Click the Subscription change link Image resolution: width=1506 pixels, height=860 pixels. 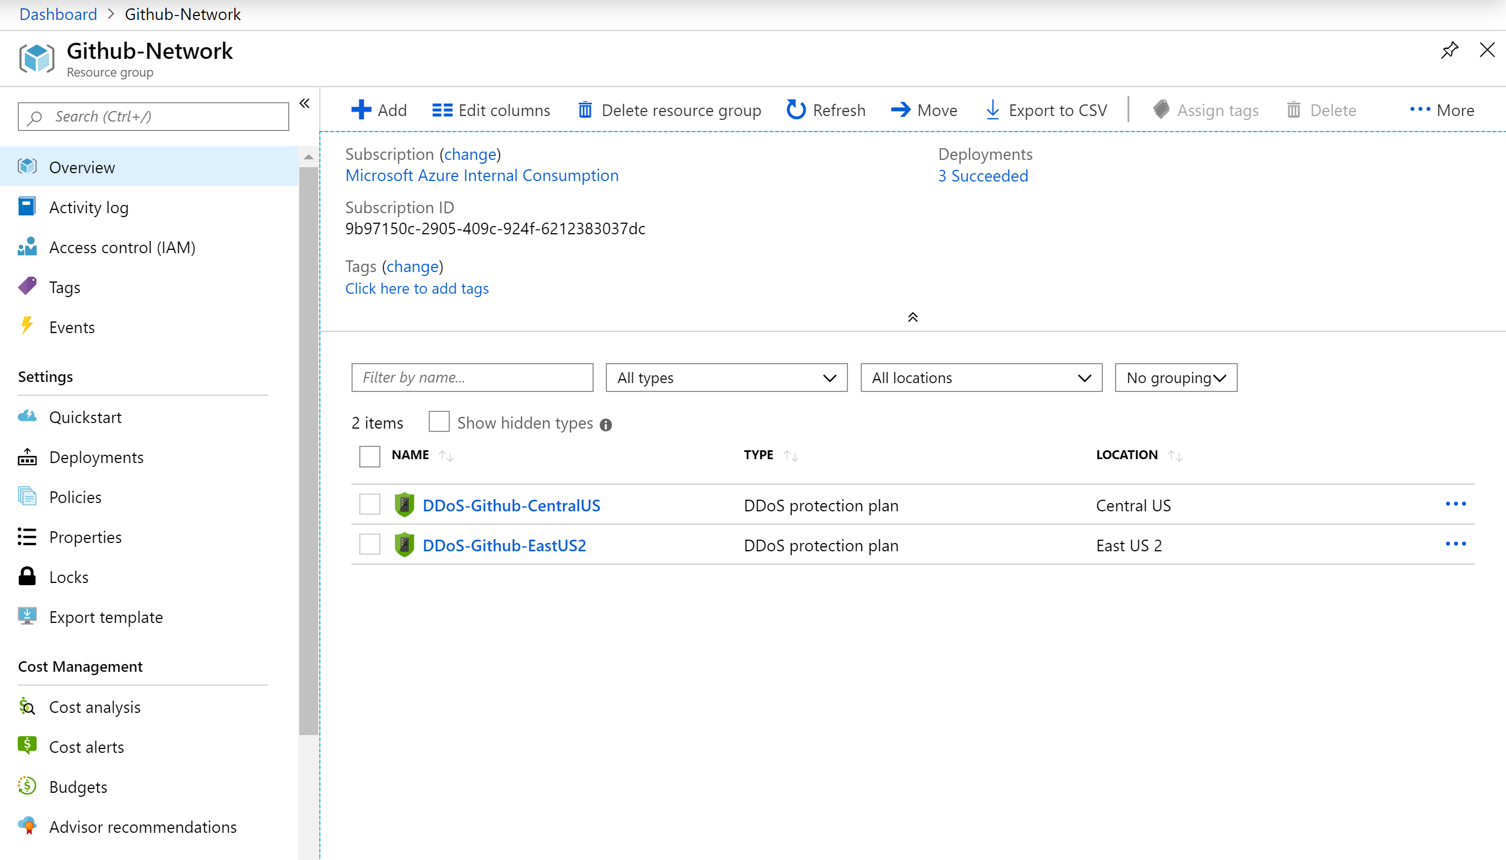(x=470, y=154)
